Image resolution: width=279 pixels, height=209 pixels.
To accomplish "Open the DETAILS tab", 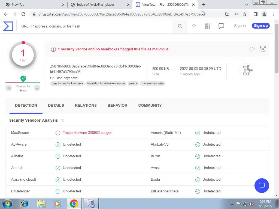I will tap(56, 105).
